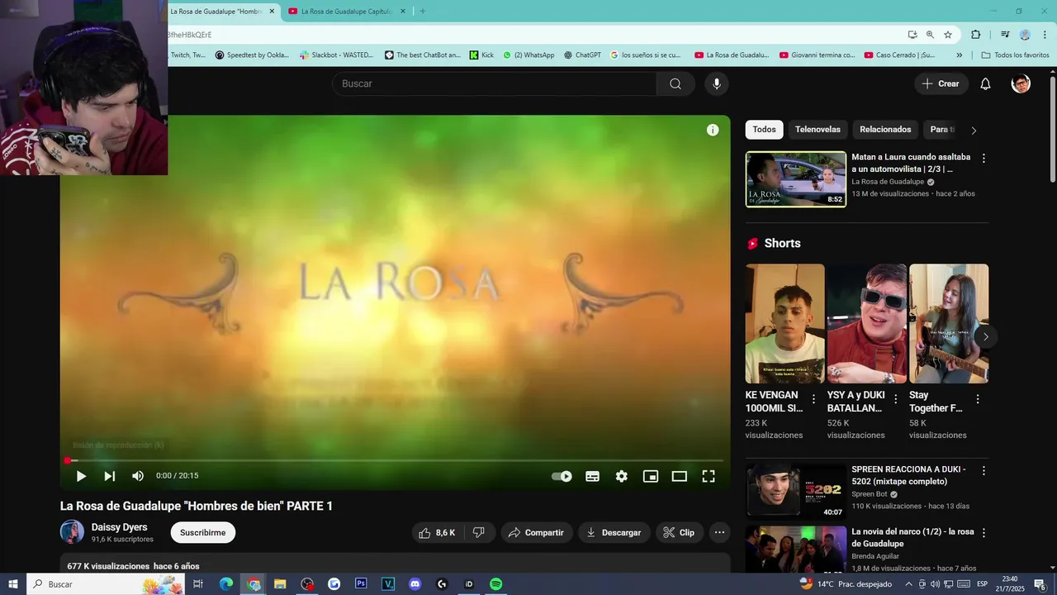Select the Relacionados filter chip
This screenshot has width=1057, height=595.
point(885,130)
